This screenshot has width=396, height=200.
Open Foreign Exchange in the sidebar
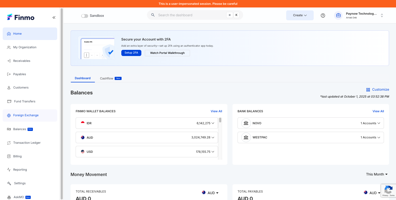(x=30, y=115)
